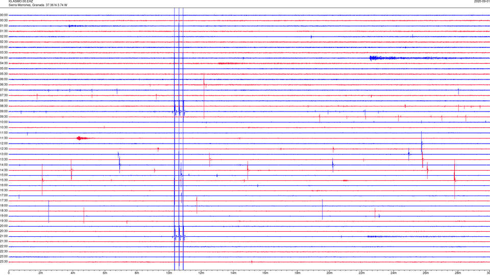The height and width of the screenshot is (275, 490).
Task: Click the 4m tick label
Action: click(x=73, y=273)
